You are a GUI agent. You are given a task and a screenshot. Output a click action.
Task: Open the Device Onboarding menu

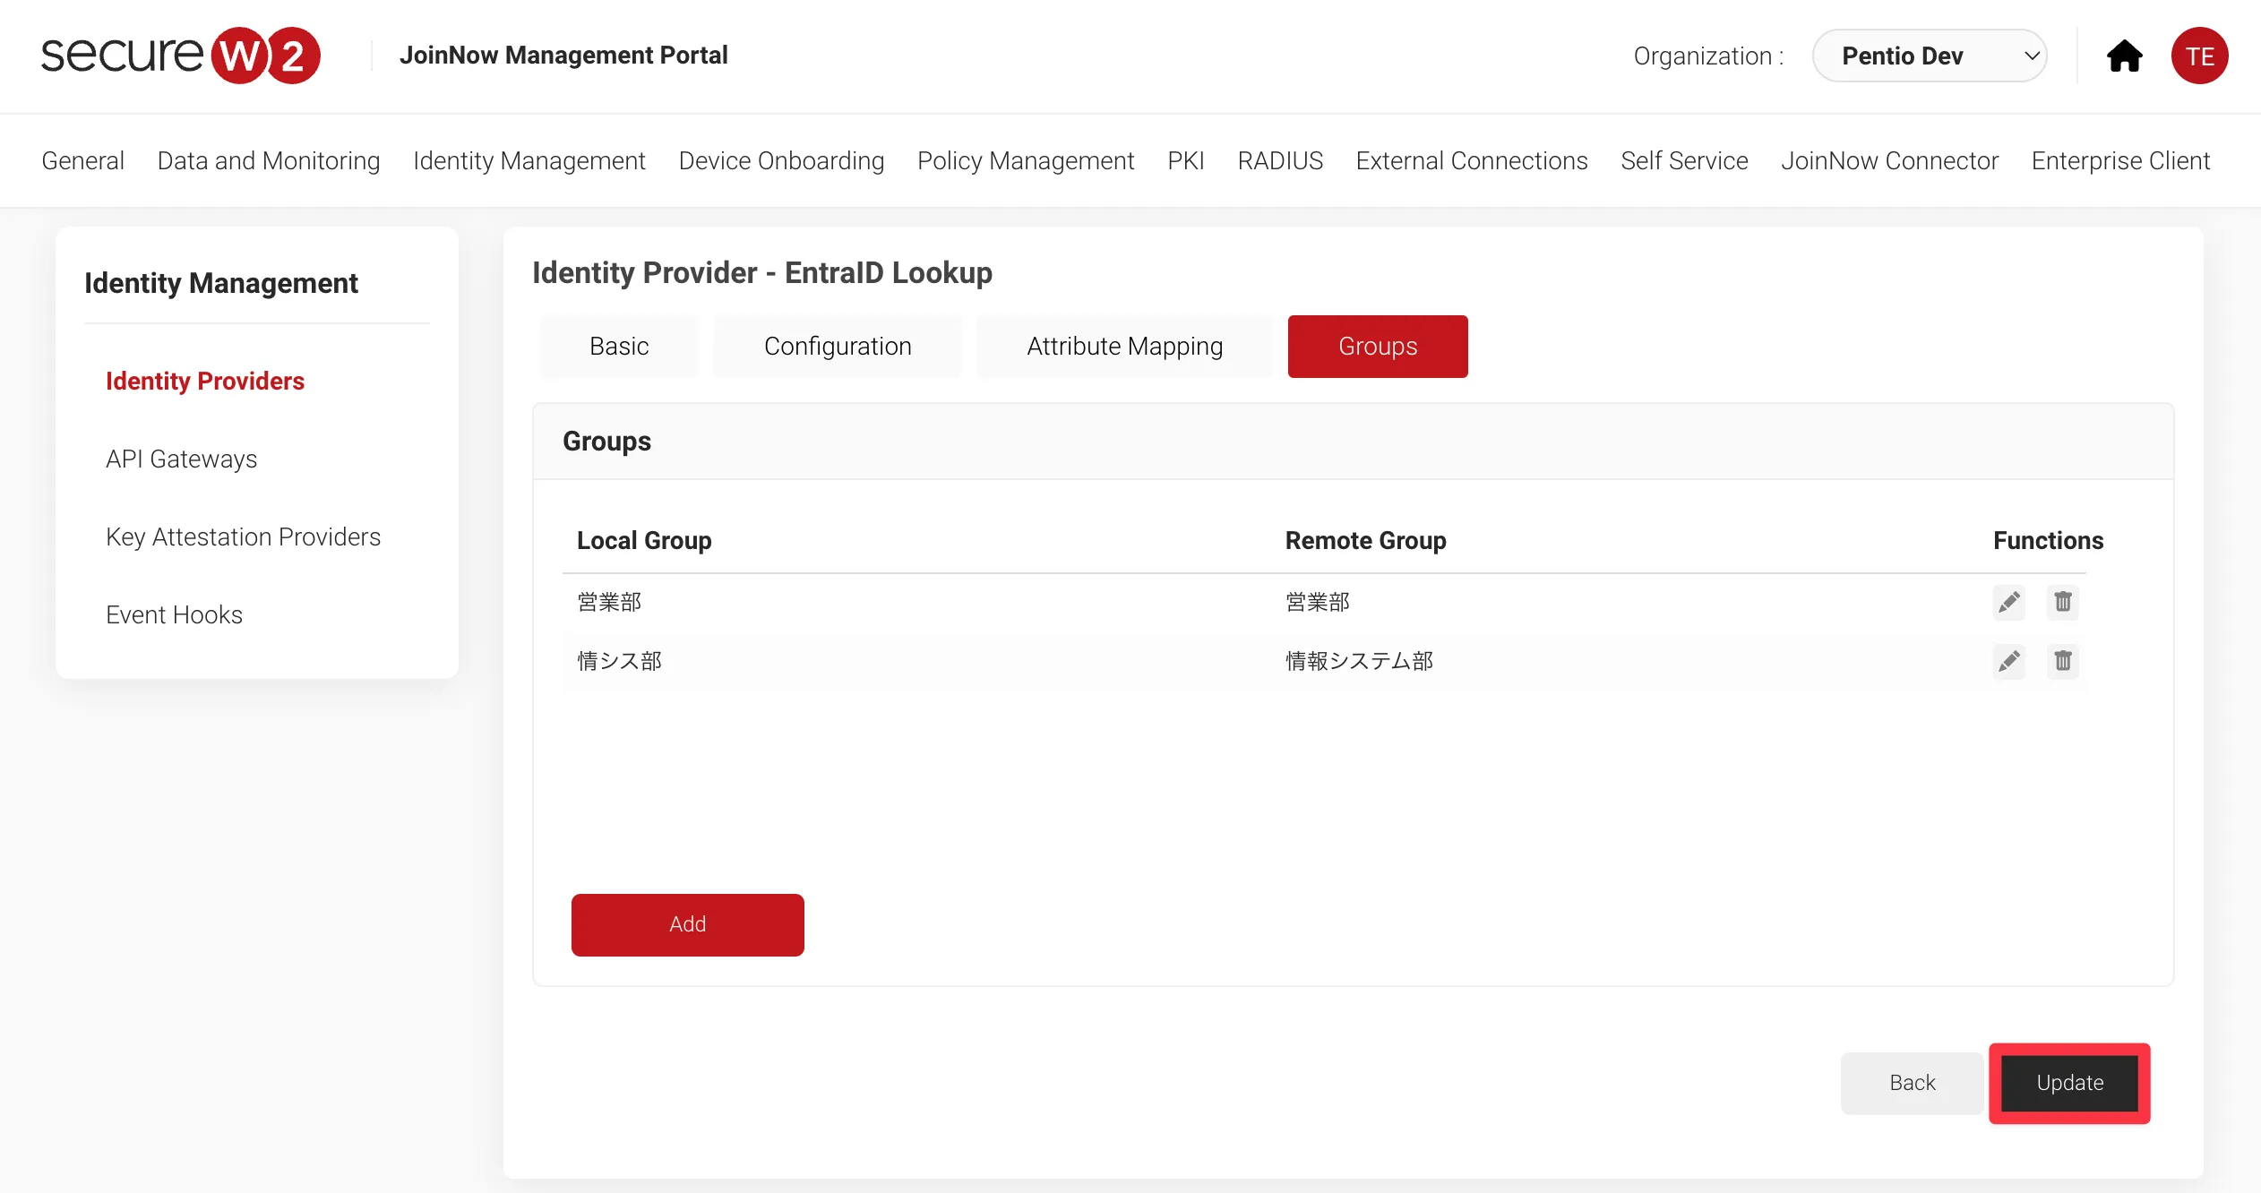(781, 160)
